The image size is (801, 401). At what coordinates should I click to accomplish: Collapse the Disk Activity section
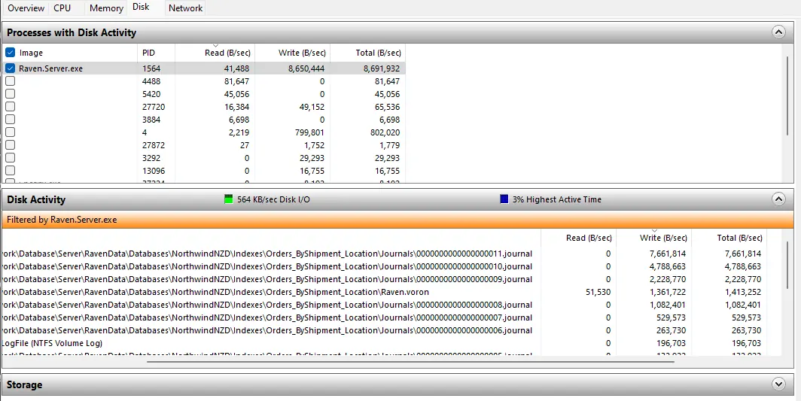[778, 199]
